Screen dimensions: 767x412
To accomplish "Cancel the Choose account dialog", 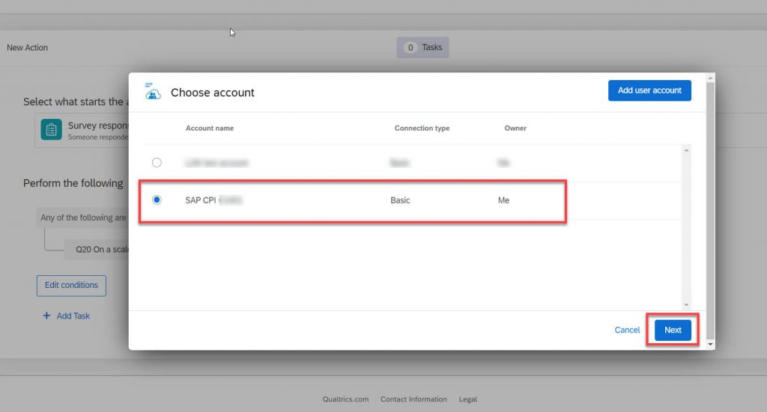I will click(x=627, y=330).
